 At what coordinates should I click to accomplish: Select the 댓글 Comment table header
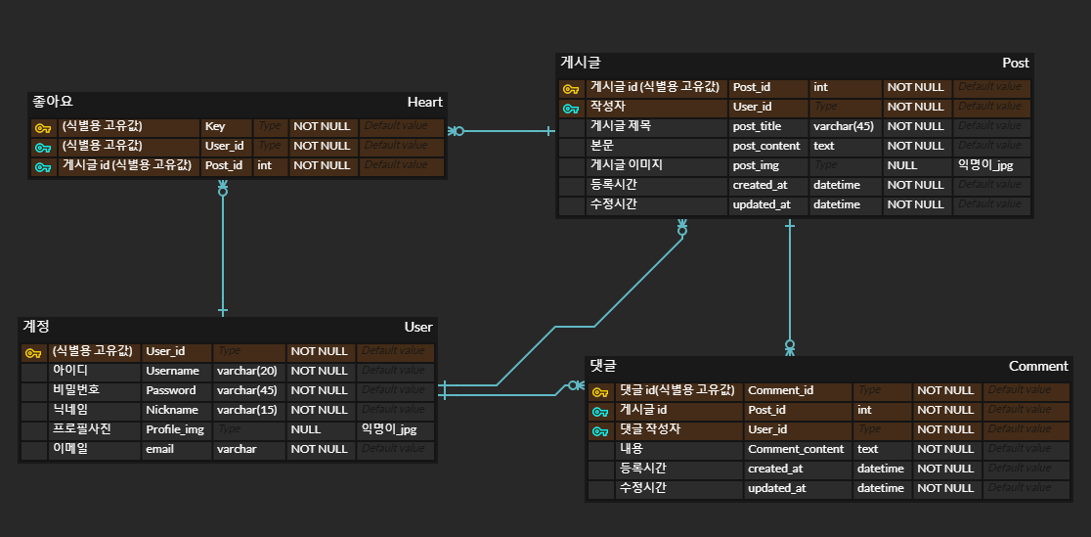coord(829,366)
